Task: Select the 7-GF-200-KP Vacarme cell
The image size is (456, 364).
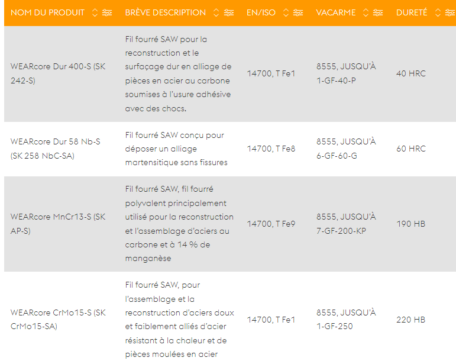Action: 341,231
